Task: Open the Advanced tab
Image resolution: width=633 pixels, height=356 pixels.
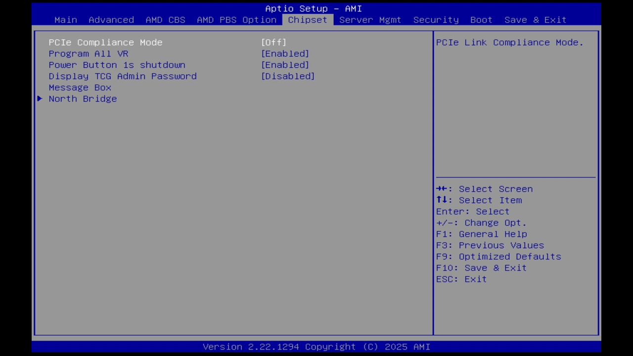Action: pos(111,20)
